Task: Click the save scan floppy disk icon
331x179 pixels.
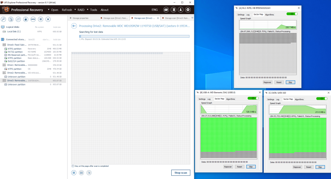Action: [x=81, y=173]
